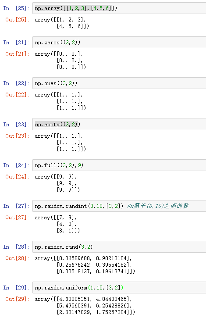This screenshot has width=206, height=318.
Task: Select the np.random.uniform input cell
Action: click(x=119, y=288)
